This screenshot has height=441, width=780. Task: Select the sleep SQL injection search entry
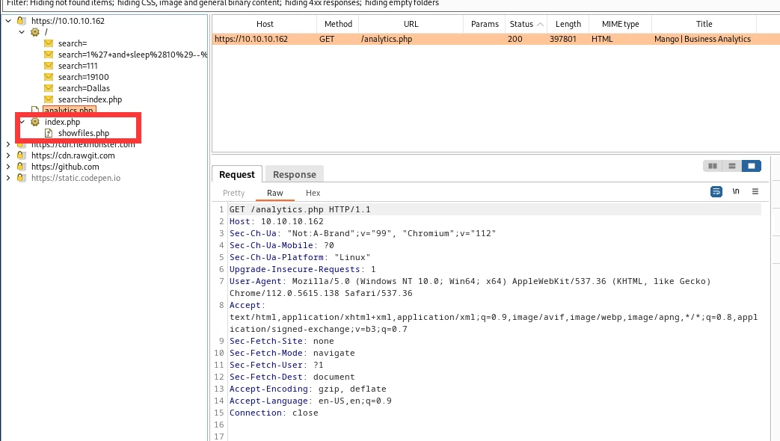[x=132, y=55]
